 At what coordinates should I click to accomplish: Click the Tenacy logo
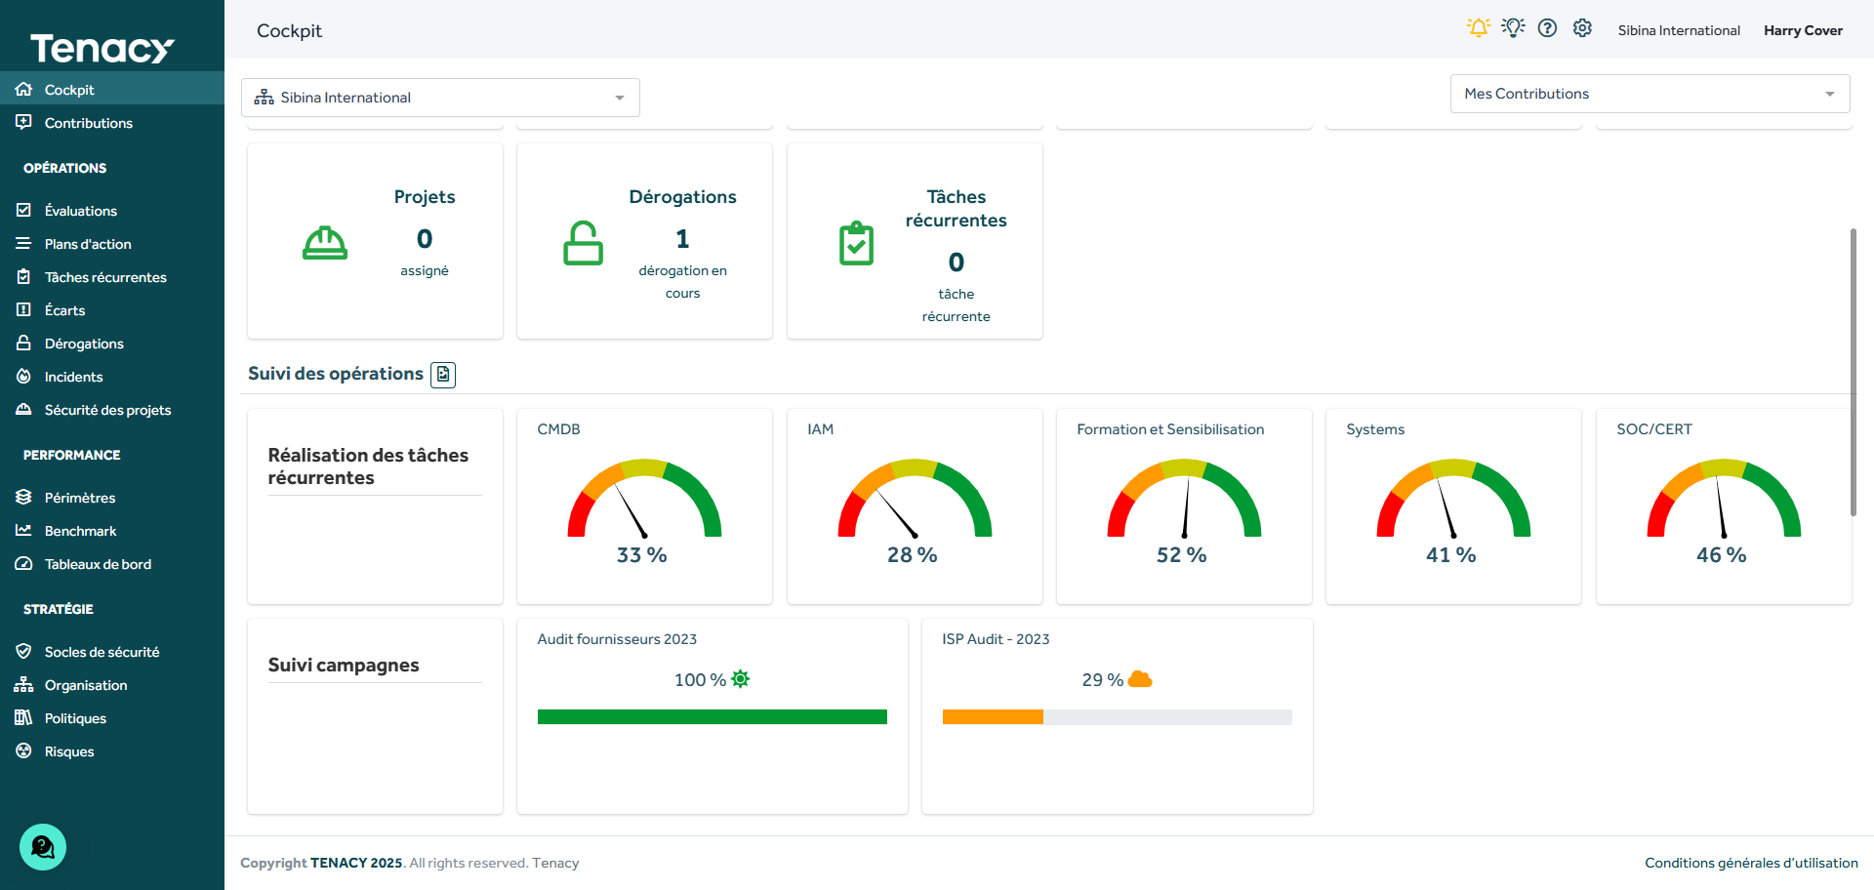point(102,48)
